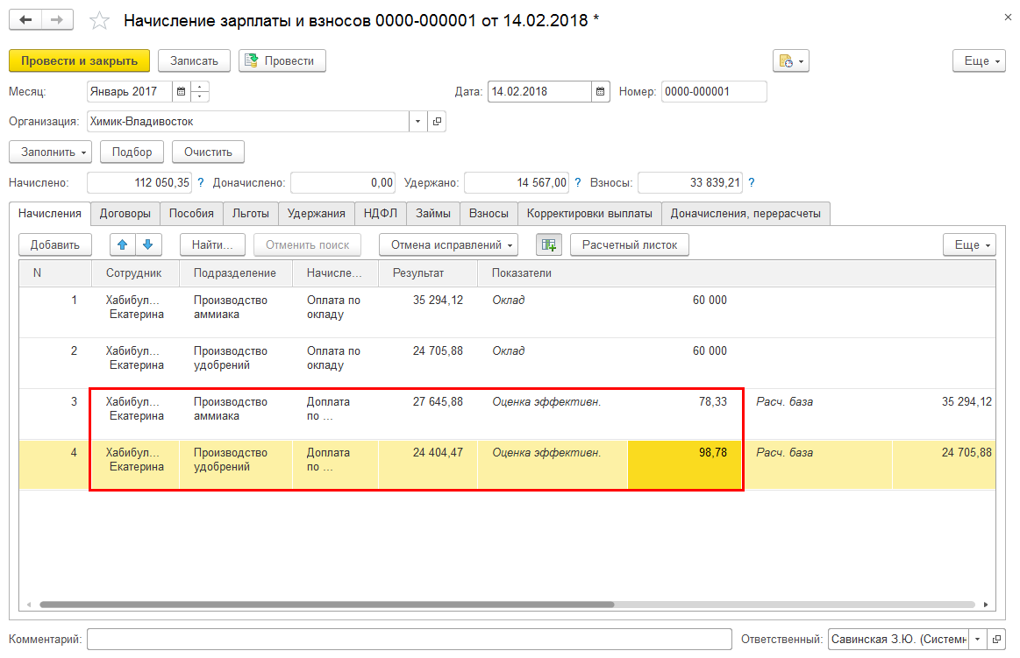This screenshot has width=1020, height=658.
Task: Click the help question mark next to Начислено
Action: point(200,182)
